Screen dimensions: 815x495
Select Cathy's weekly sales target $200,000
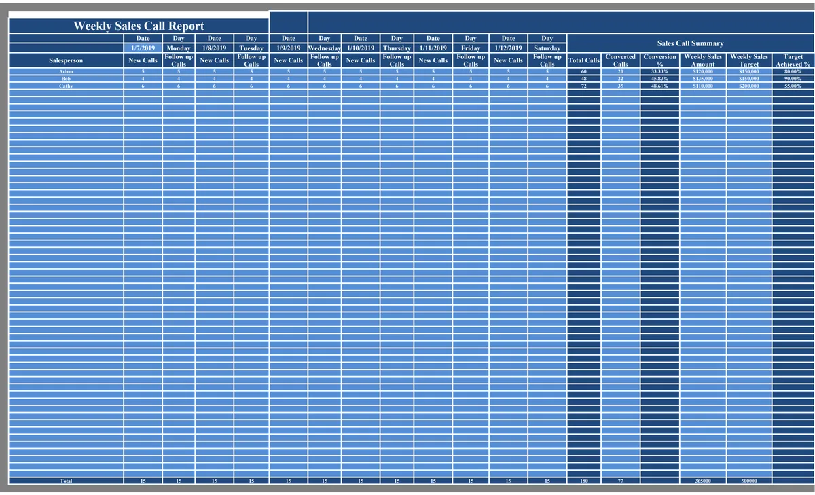coord(749,86)
